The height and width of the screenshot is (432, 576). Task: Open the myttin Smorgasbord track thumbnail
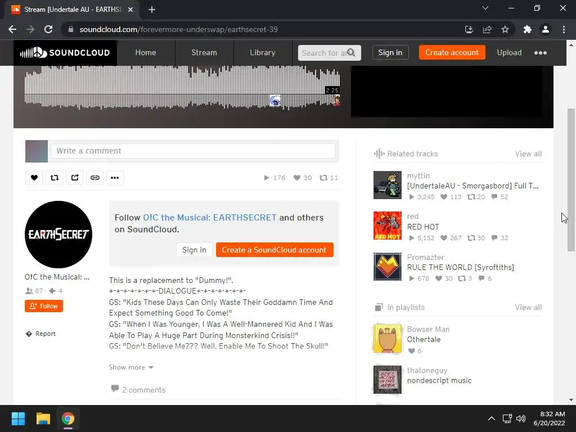388,184
